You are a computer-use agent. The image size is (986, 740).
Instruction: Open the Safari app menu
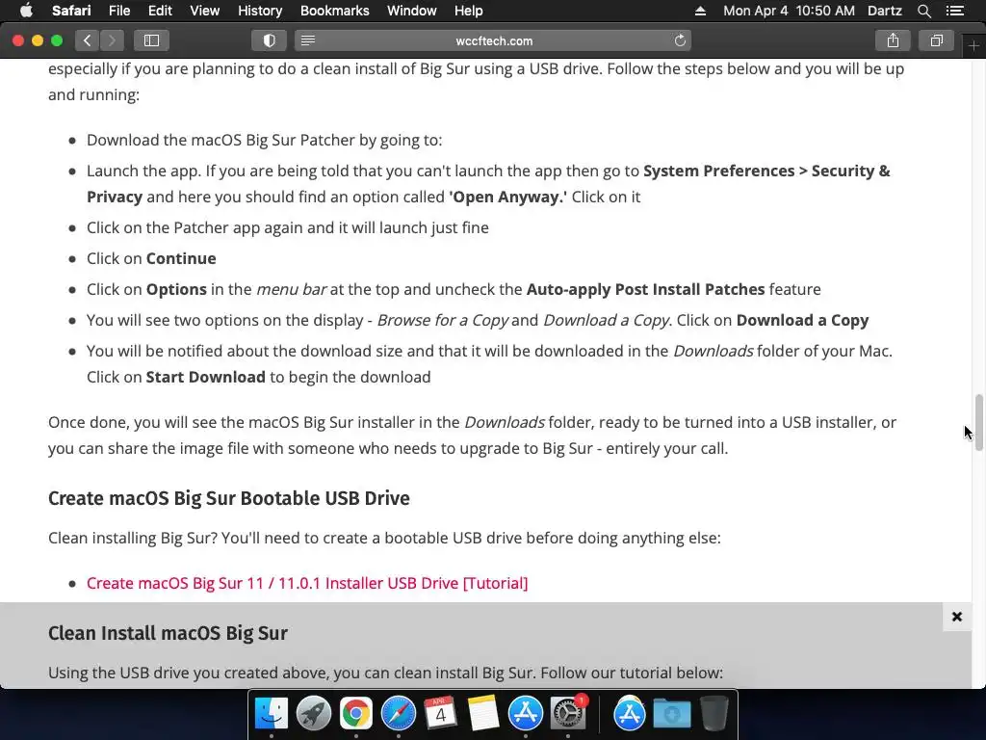71,11
